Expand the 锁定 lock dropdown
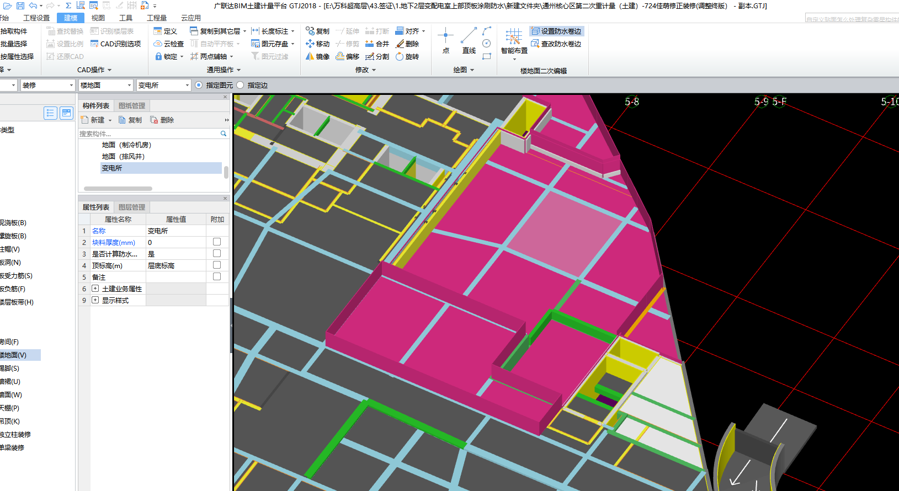 [182, 57]
